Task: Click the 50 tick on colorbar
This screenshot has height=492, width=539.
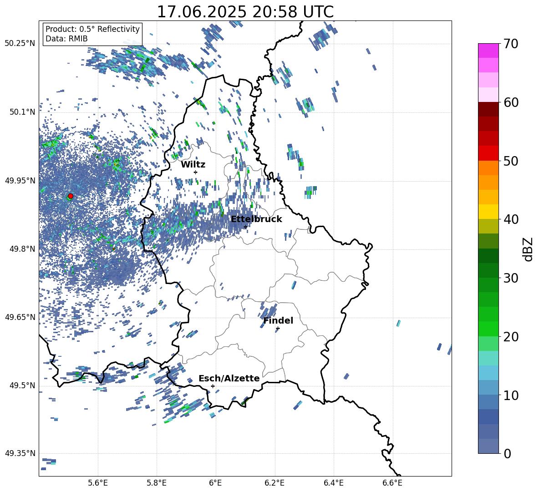Action: pyautogui.click(x=511, y=161)
